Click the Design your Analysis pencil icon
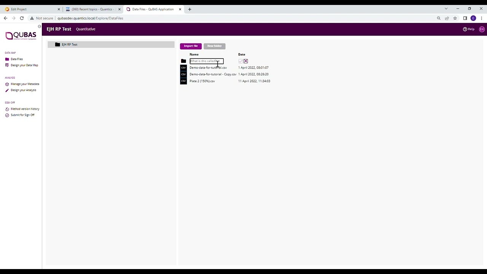This screenshot has width=487, height=274. (x=7, y=90)
